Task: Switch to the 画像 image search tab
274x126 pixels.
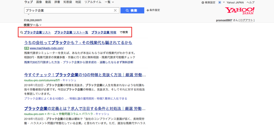Action: pos(39,2)
